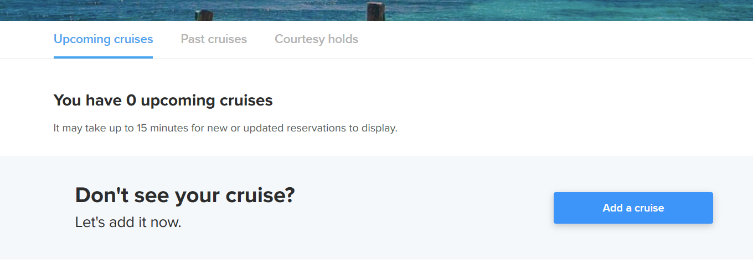The image size is (753, 280).
Task: Click the Add a cruise button
Action: point(633,208)
